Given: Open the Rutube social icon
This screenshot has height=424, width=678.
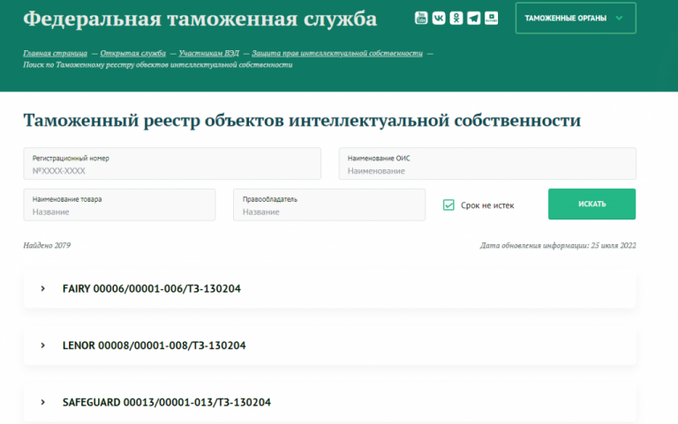Looking at the screenshot, I should (491, 18).
